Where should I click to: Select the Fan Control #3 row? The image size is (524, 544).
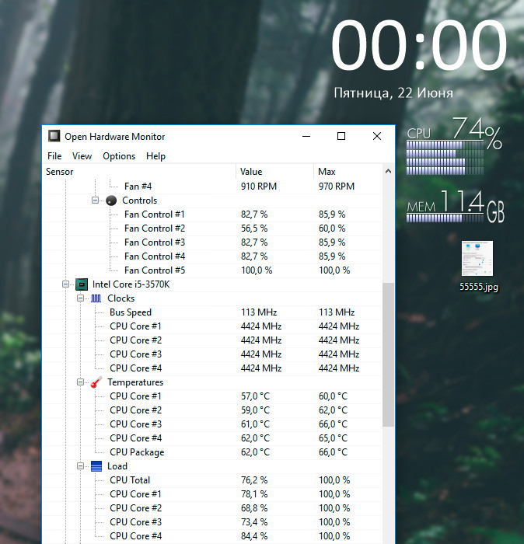[212, 242]
